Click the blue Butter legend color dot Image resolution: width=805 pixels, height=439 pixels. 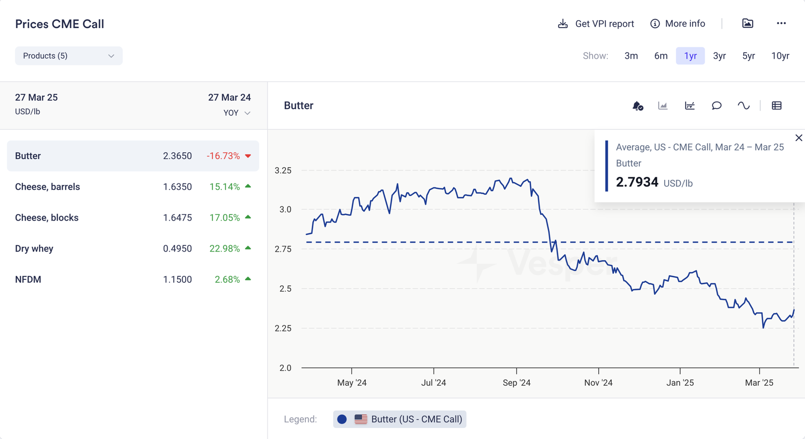pyautogui.click(x=342, y=419)
